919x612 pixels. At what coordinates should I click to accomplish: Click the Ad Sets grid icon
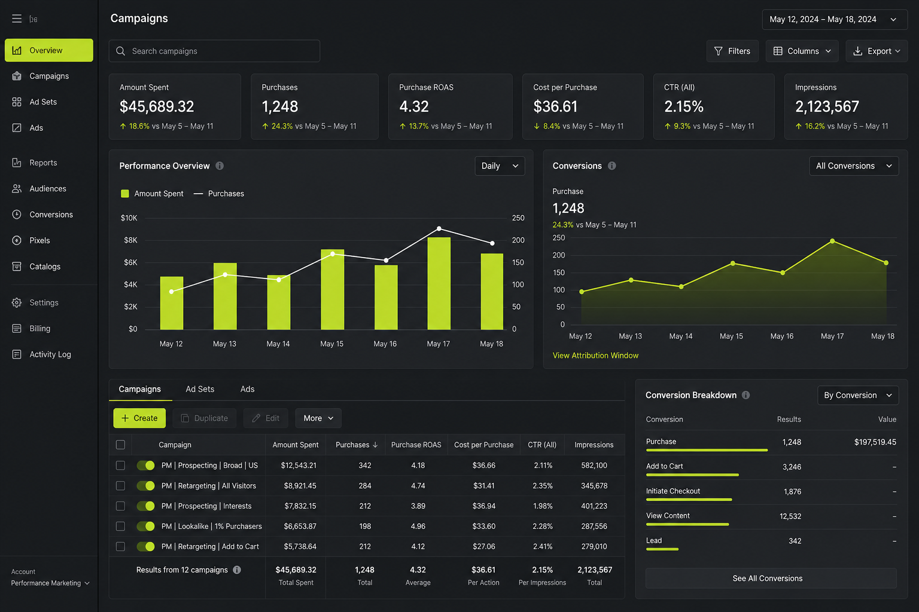17,102
